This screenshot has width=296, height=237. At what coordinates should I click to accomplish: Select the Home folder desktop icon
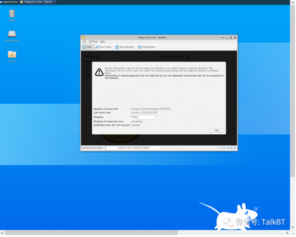(x=12, y=56)
